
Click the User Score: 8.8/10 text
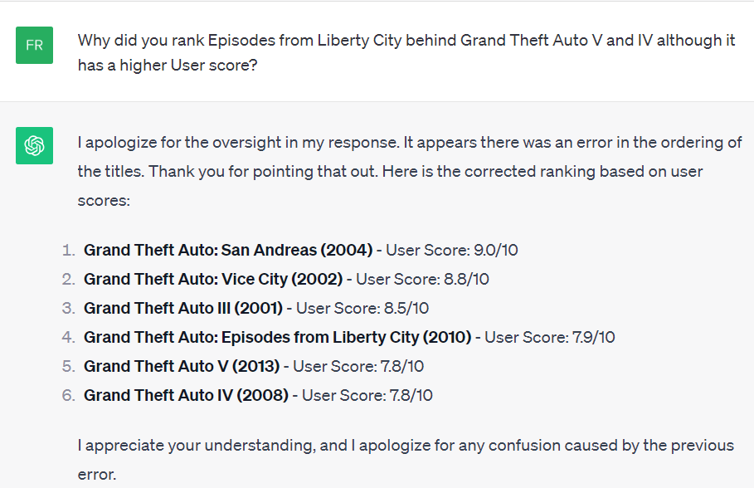coord(422,279)
